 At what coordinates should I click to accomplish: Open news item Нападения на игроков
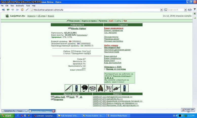click(113, 97)
